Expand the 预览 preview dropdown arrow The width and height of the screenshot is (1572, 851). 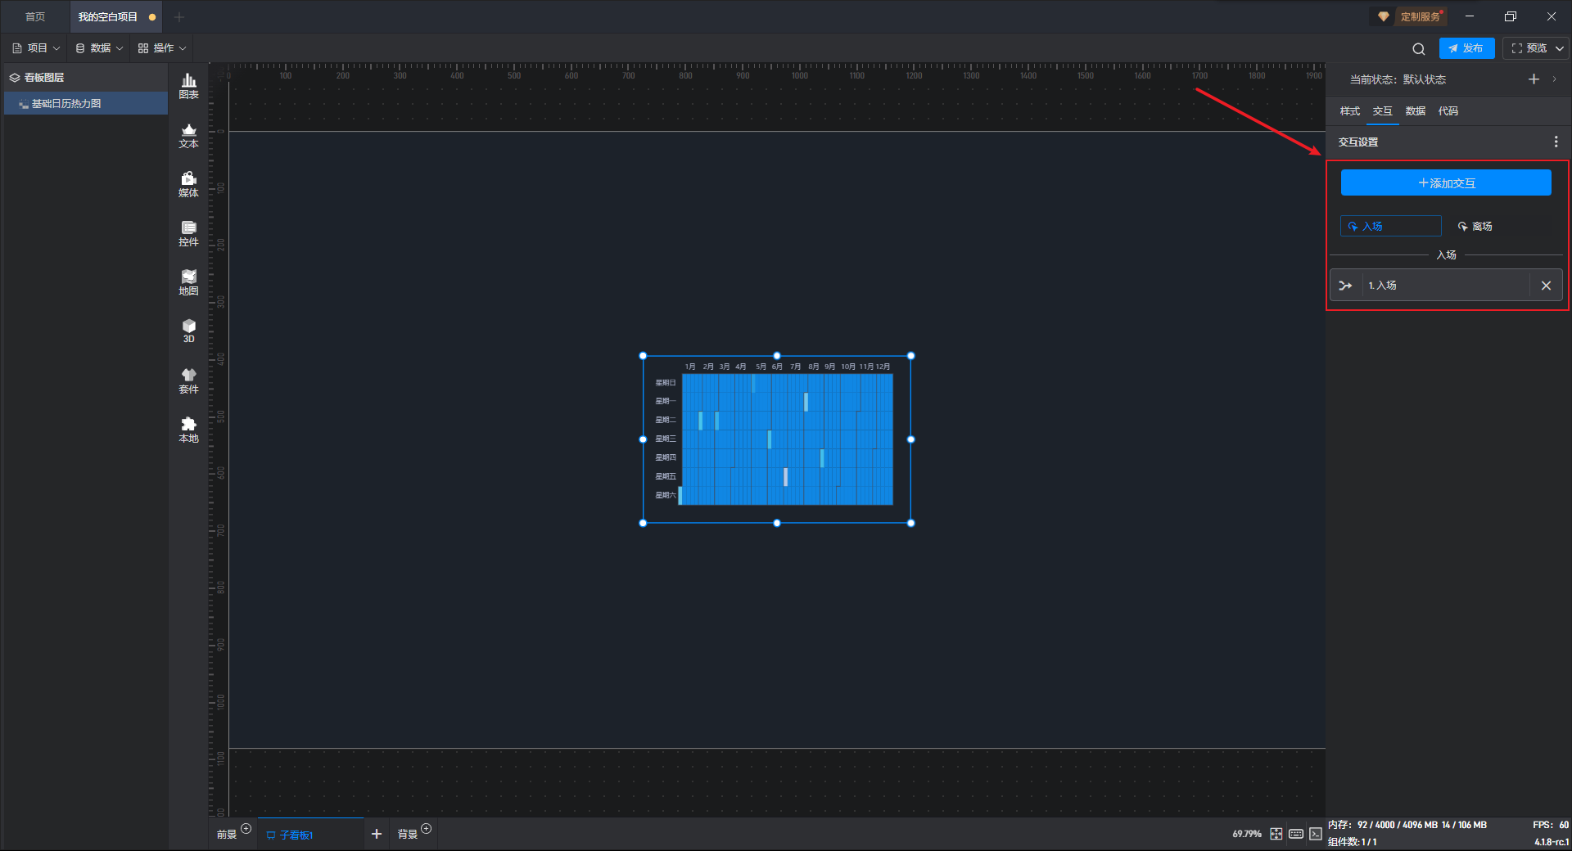tap(1560, 48)
